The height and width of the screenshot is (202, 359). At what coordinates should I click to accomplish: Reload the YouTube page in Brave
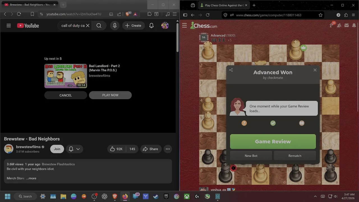(19, 14)
